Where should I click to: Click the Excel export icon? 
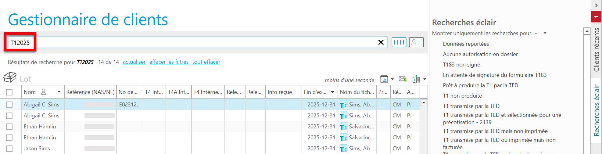pos(416,79)
